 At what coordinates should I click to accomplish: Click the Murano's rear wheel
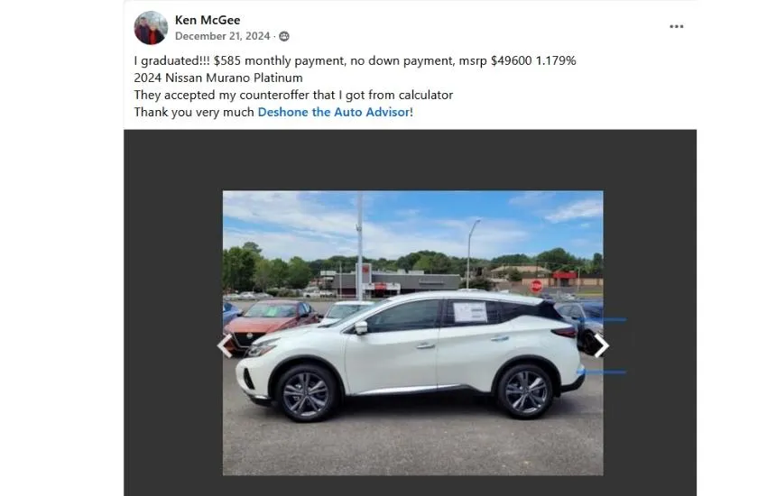click(x=525, y=391)
